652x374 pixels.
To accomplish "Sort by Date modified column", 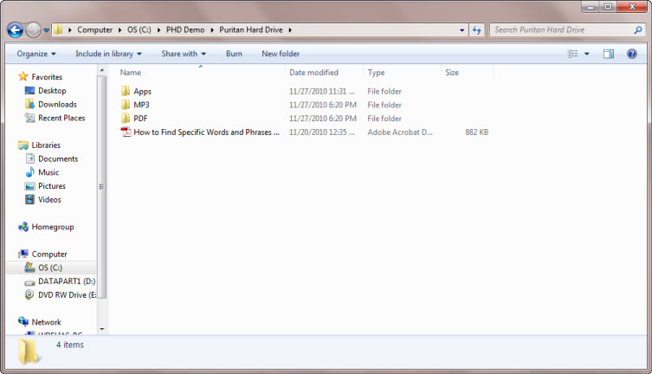I will (313, 73).
